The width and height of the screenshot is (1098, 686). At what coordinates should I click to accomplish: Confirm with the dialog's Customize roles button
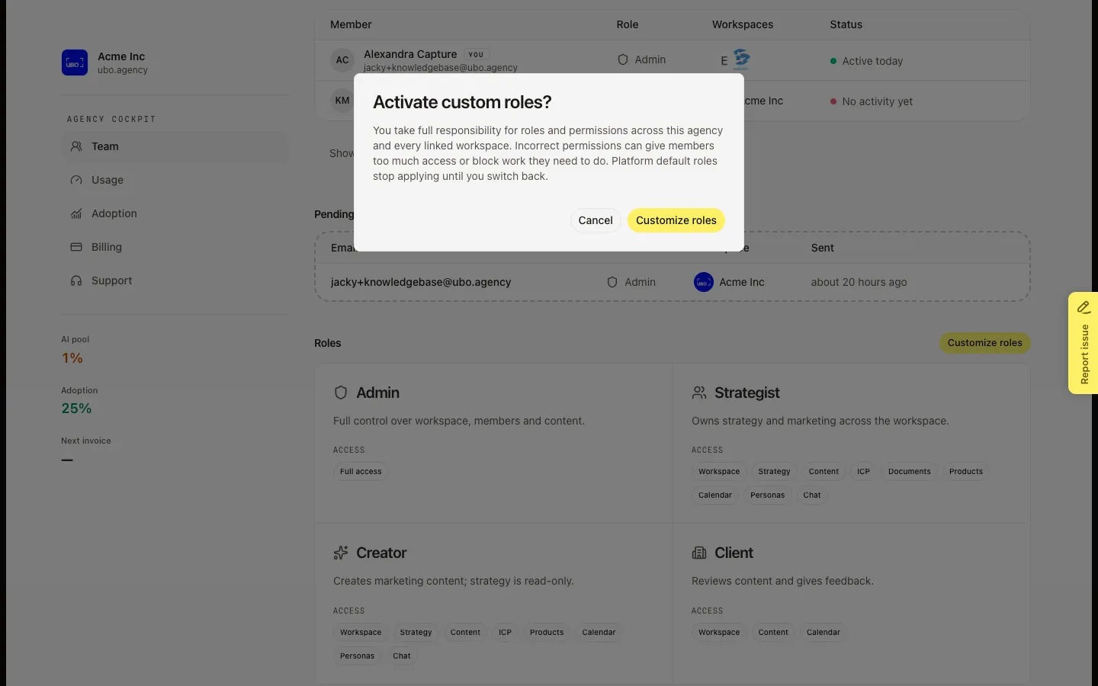point(676,220)
